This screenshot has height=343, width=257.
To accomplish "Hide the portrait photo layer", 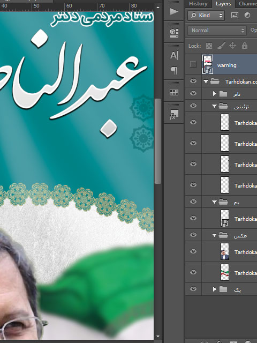I will coord(193,251).
